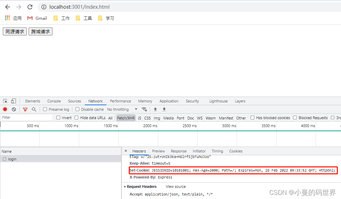Click in the Filter text field
Image resolution: width=341 pixels, height=199 pixels.
26,118
